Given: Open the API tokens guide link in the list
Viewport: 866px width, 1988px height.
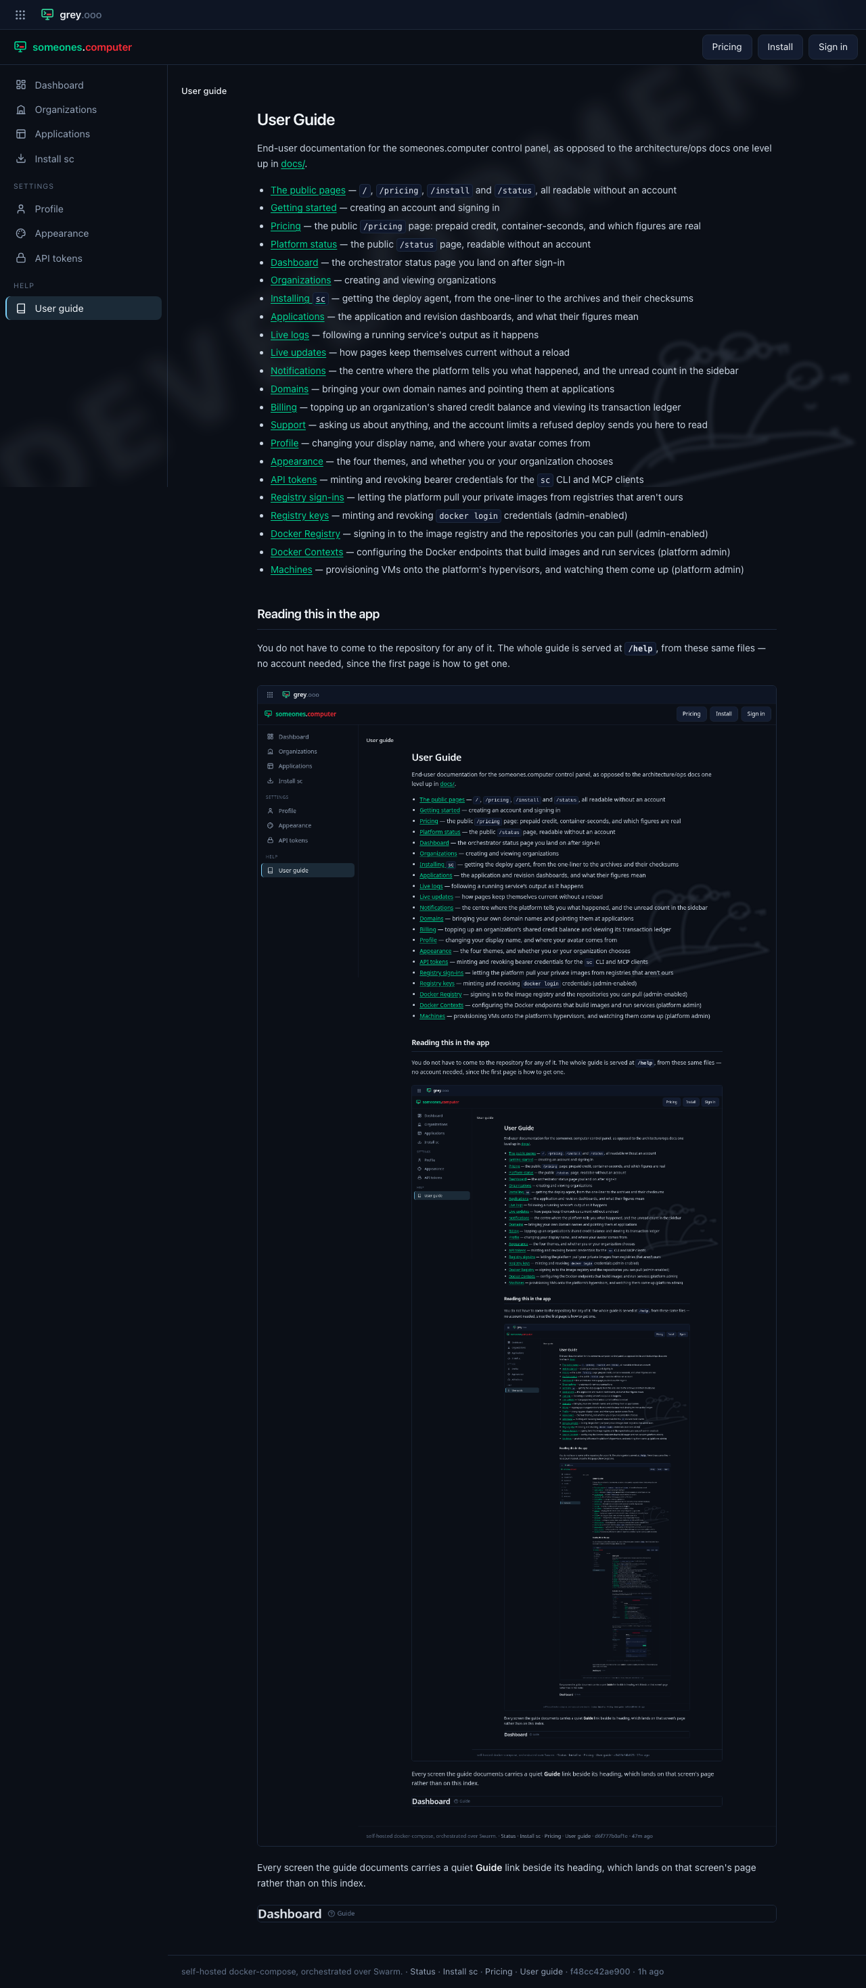Looking at the screenshot, I should 294,480.
